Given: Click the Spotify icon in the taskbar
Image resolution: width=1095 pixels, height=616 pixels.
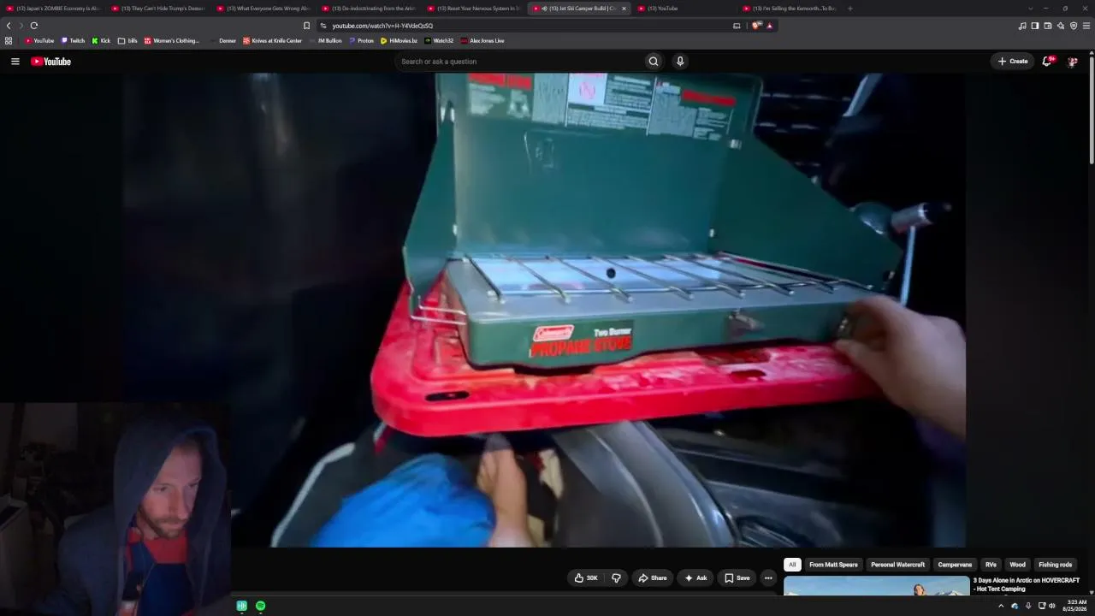Looking at the screenshot, I should click(260, 606).
